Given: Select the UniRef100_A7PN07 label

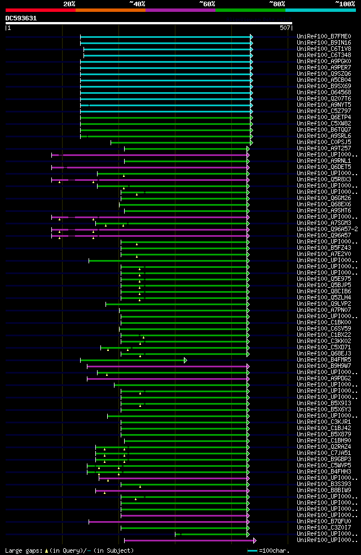Looking at the screenshot, I should (x=324, y=310).
